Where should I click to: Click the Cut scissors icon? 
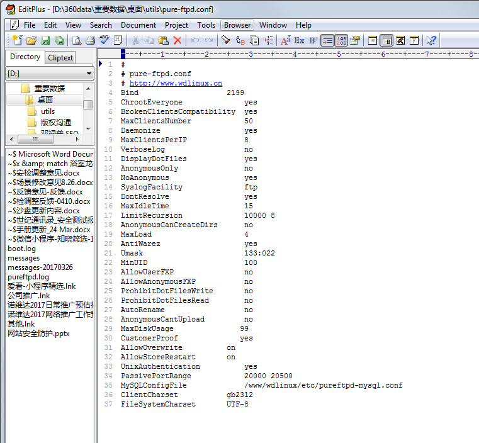[135, 40]
